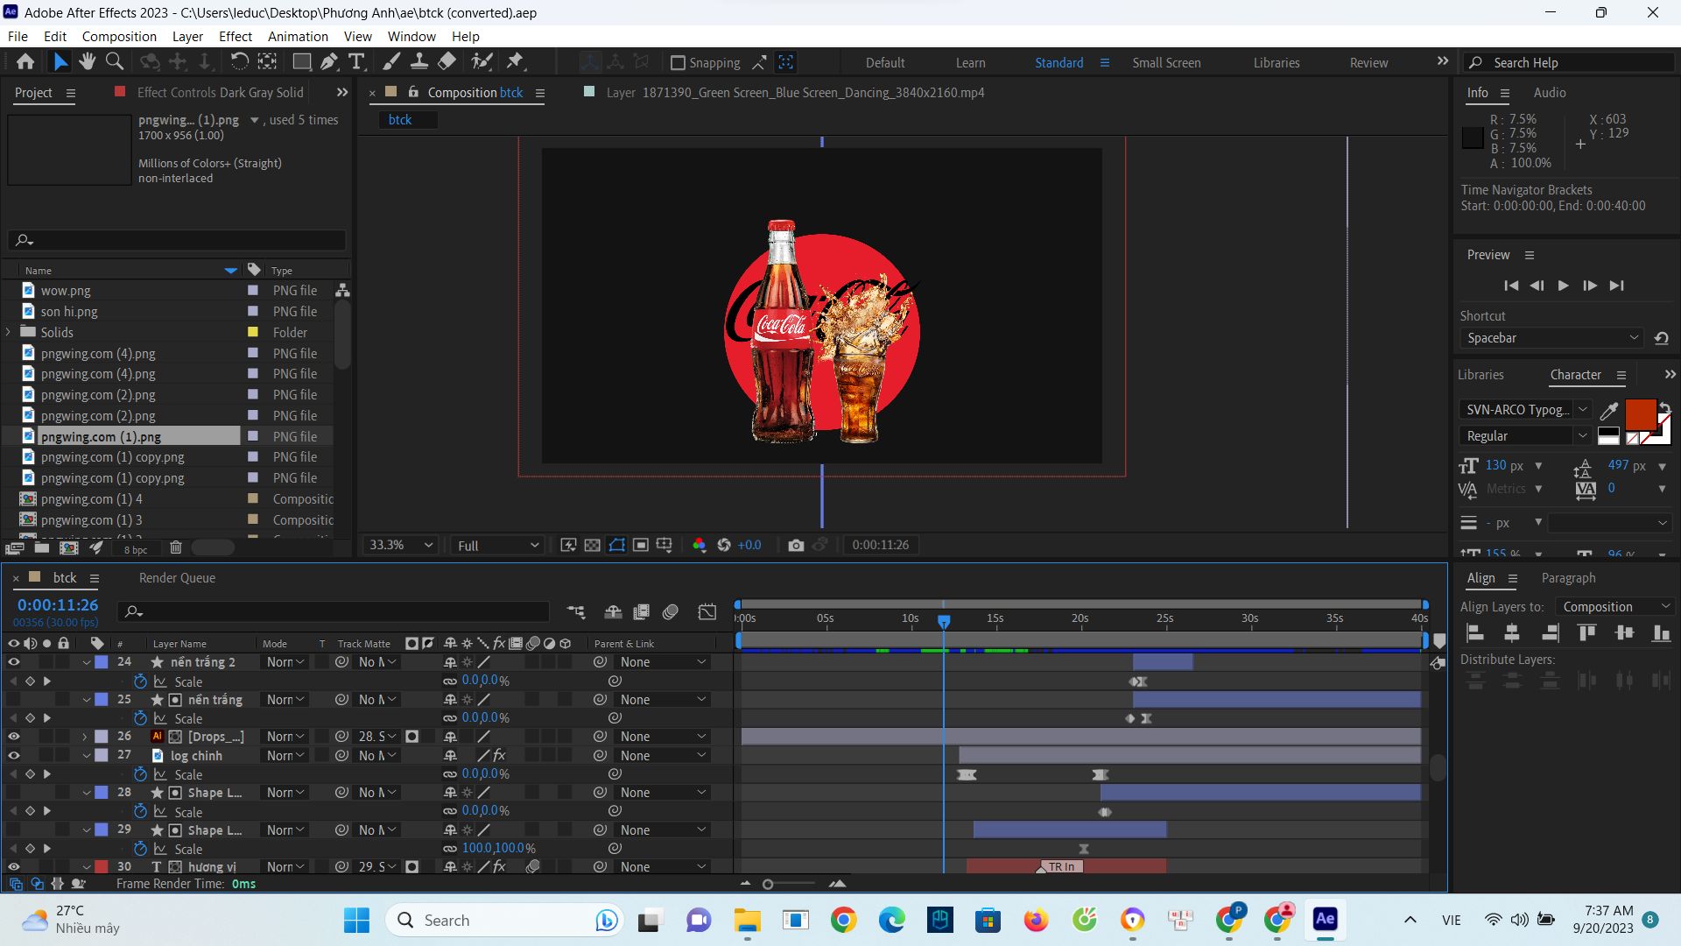Switch to the Render Queue tab
This screenshot has height=946, width=1681.
pos(177,578)
